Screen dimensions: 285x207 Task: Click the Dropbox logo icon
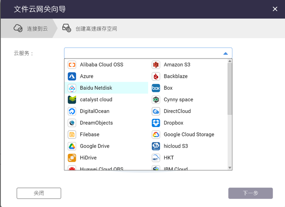[156, 123]
